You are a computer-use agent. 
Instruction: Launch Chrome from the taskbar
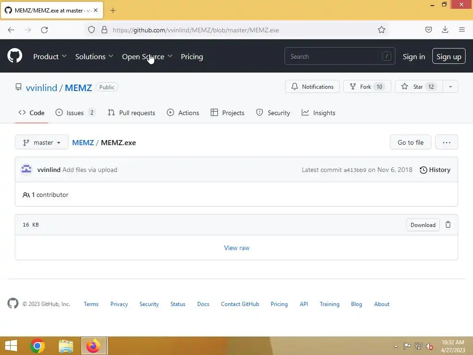(x=37, y=346)
